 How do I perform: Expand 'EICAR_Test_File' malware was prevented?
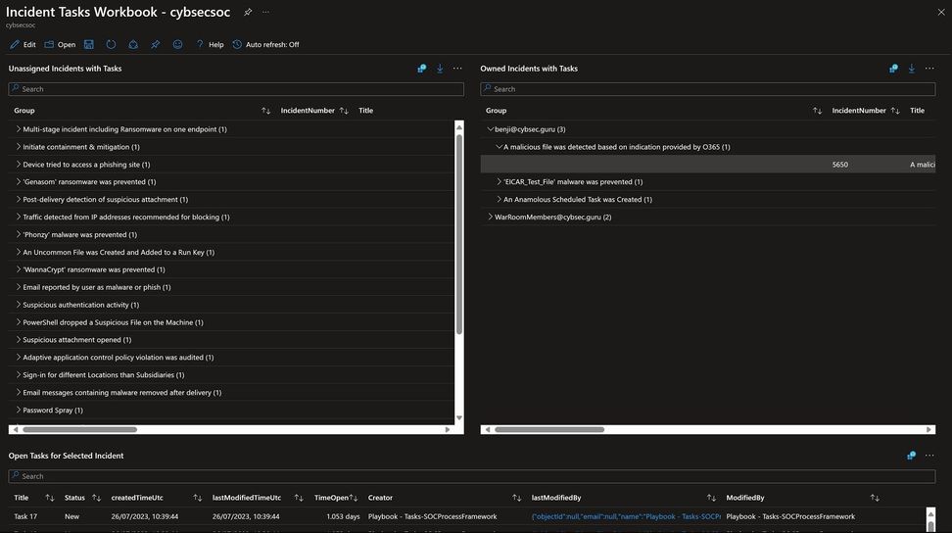pos(500,181)
